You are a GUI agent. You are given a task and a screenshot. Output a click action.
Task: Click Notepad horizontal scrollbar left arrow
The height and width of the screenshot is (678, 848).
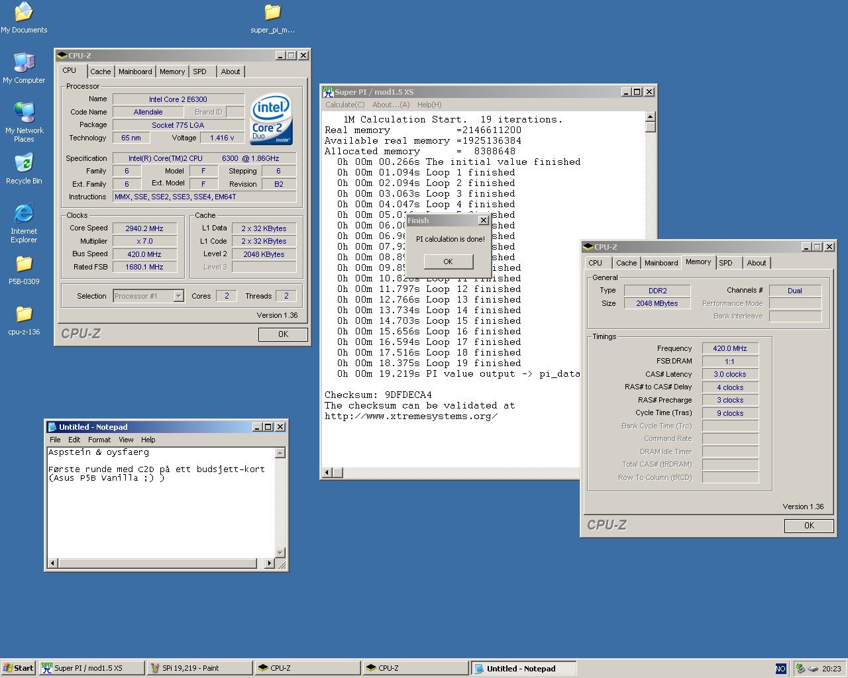tap(53, 563)
